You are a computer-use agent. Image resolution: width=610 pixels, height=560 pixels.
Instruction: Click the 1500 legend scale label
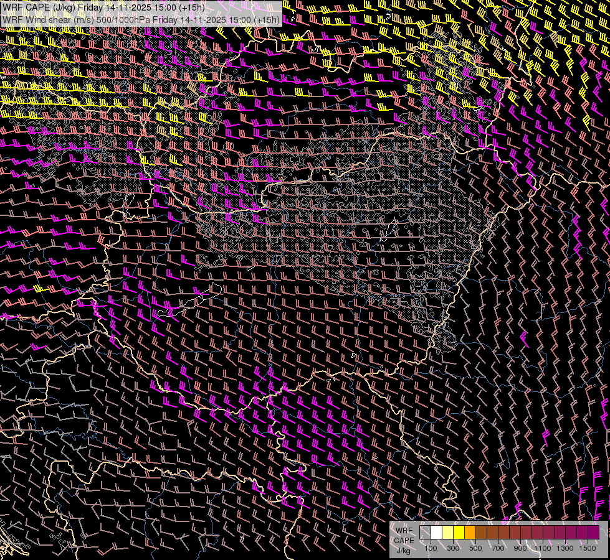588,548
